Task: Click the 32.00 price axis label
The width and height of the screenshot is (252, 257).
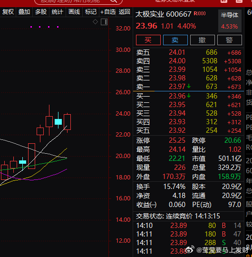Action: click(x=123, y=29)
